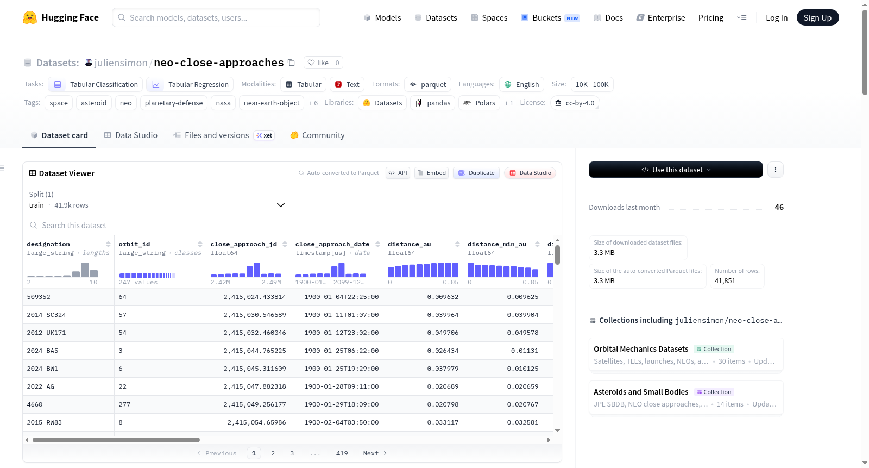Click the 2014 SC324 designation cell
This screenshot has height=468, width=869.
(x=68, y=315)
